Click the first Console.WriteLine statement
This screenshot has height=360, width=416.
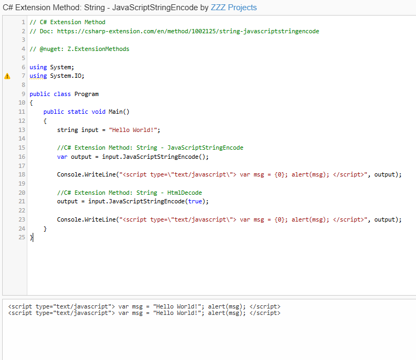point(229,174)
